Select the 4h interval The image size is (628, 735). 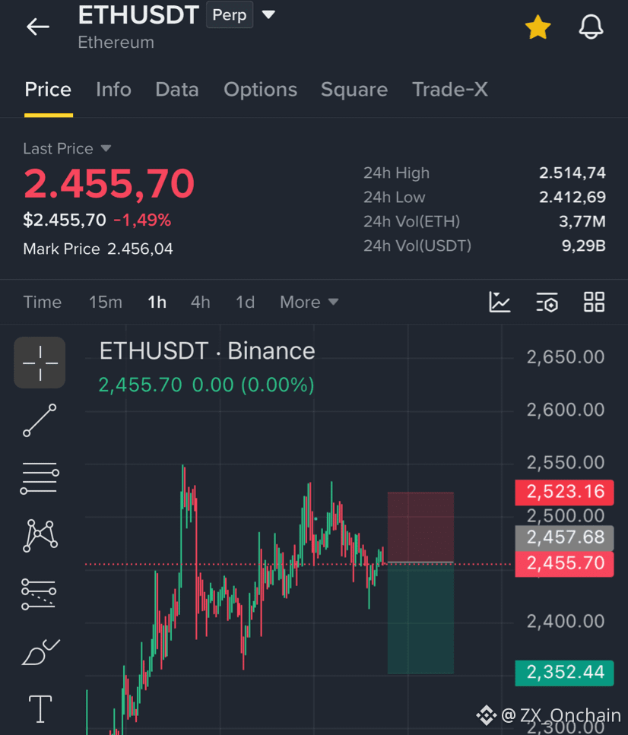[x=200, y=303]
